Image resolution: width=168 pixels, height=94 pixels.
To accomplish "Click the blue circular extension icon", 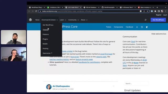I will pyautogui.click(x=152, y=11).
